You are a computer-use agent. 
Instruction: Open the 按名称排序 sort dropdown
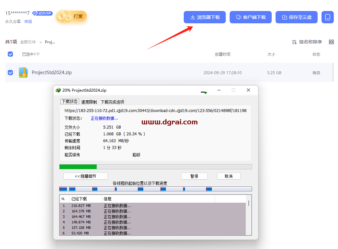point(310,42)
